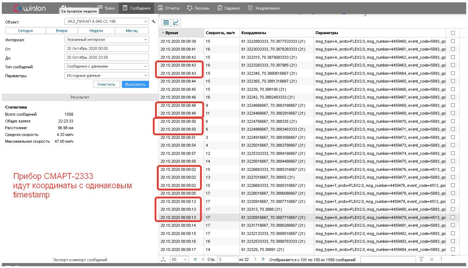Switch to chart view icon

176,22
